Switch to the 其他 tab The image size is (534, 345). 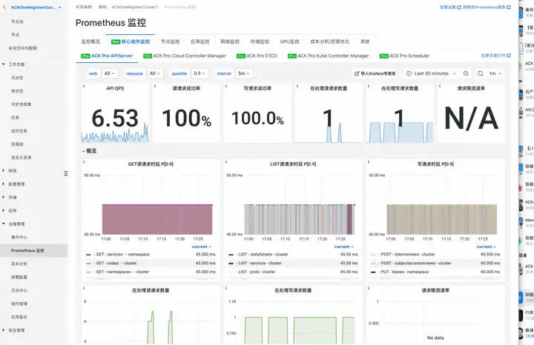coord(365,41)
